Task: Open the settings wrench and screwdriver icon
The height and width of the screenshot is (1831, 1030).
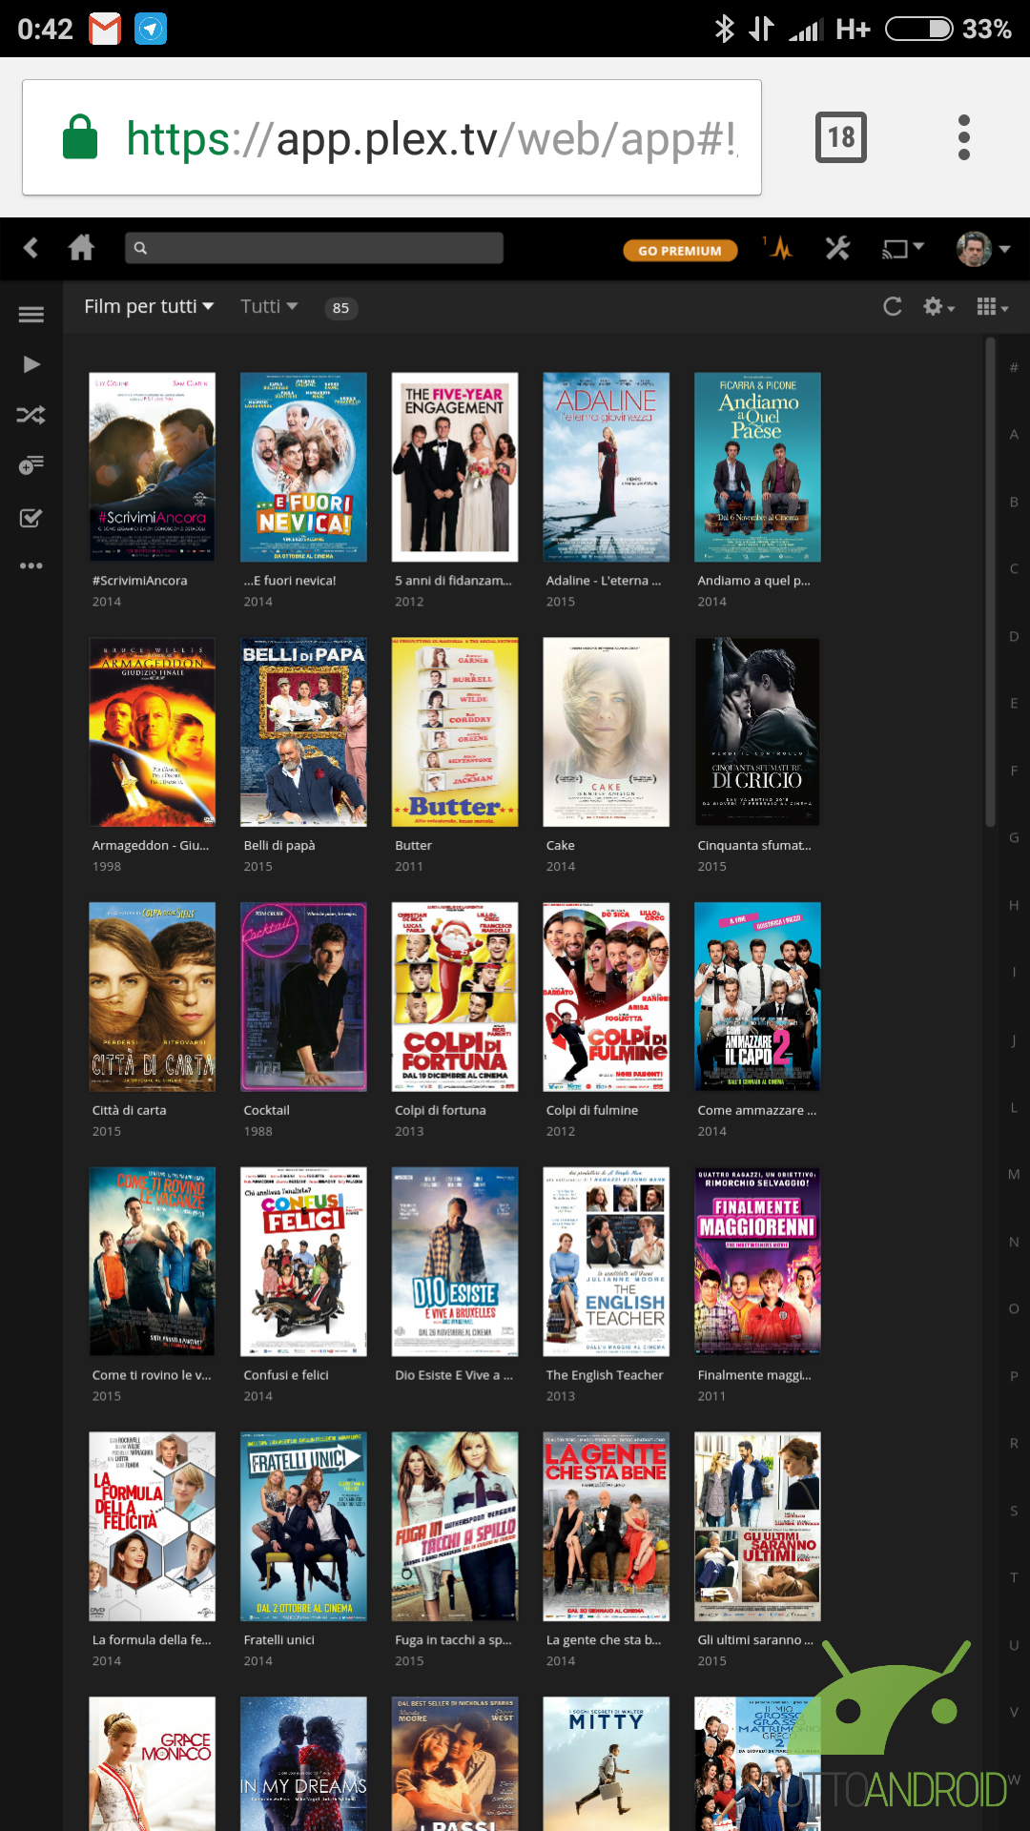Action: click(x=837, y=249)
